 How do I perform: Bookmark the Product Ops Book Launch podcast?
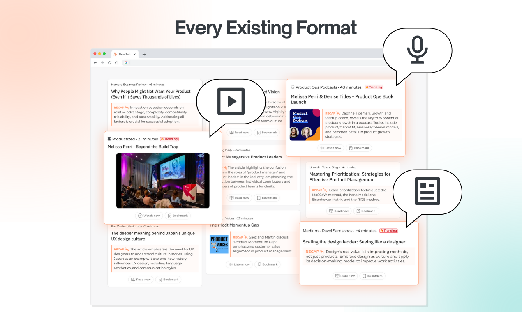coord(359,148)
